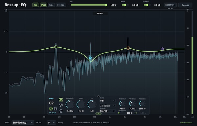This screenshot has width=197, height=126.
Task: Click the output level meter
Action: click(192, 62)
